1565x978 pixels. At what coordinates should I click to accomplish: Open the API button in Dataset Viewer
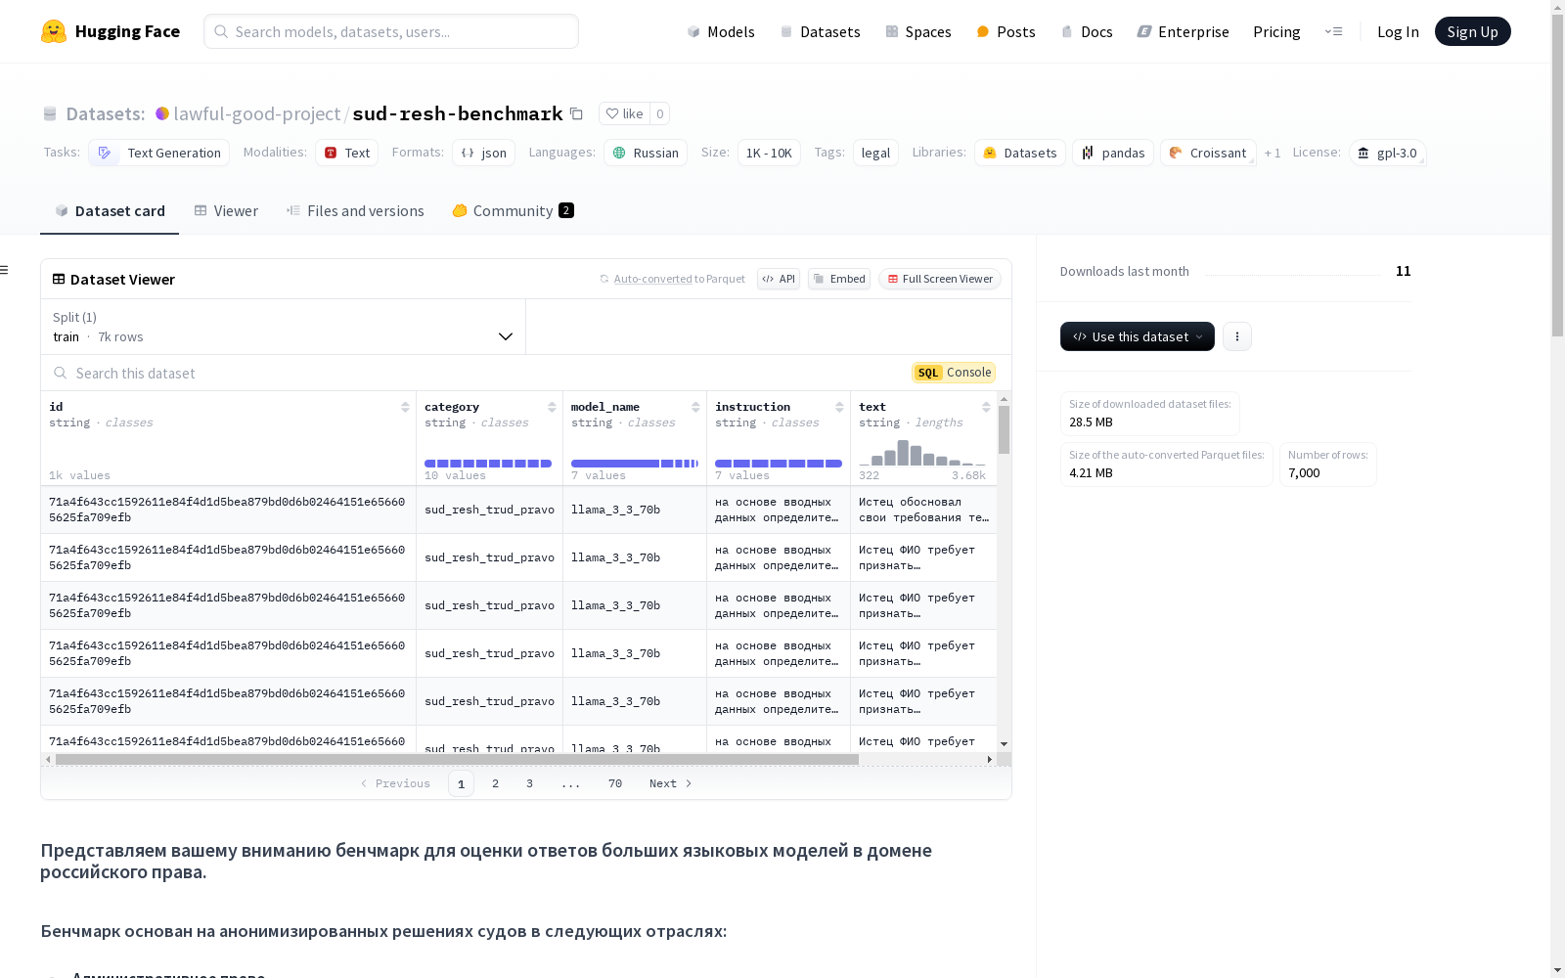(779, 279)
